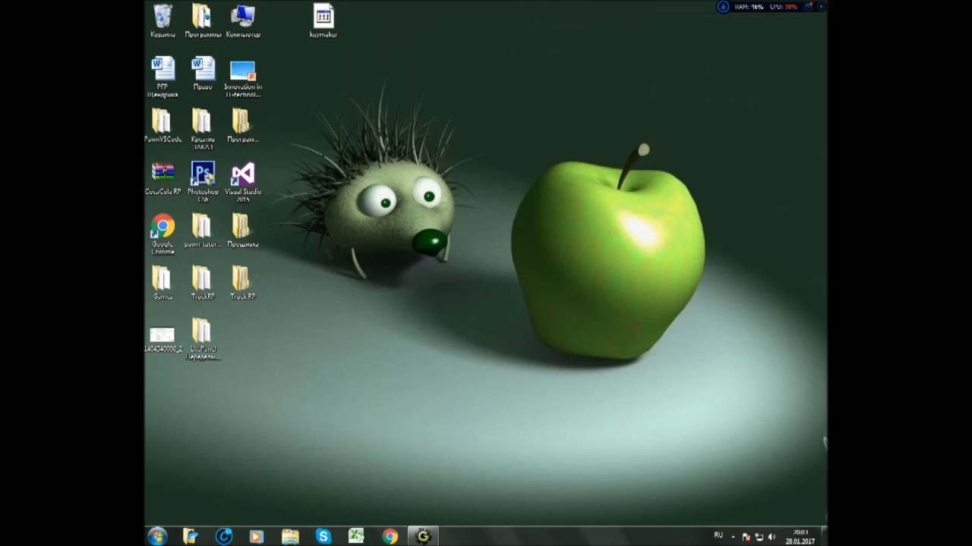Open the Recycle Bin (Корзина) desktop icon

[163, 20]
